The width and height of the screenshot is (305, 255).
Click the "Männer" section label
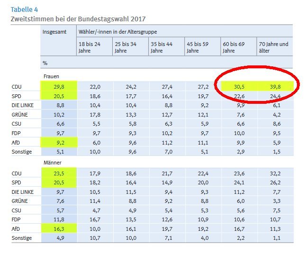tap(52, 163)
